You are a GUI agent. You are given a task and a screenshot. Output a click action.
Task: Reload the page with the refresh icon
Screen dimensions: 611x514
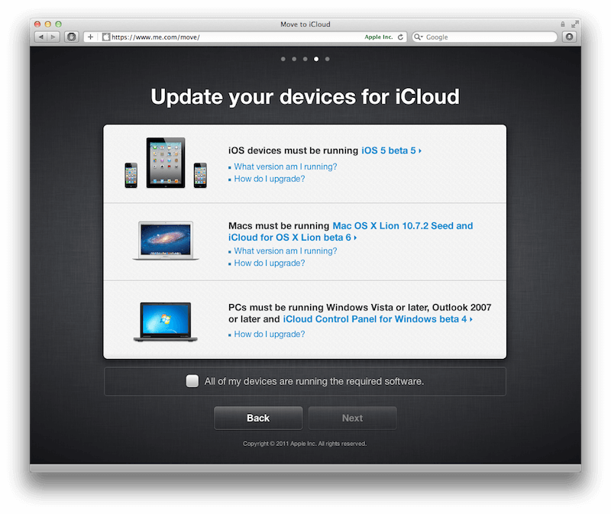tap(400, 37)
